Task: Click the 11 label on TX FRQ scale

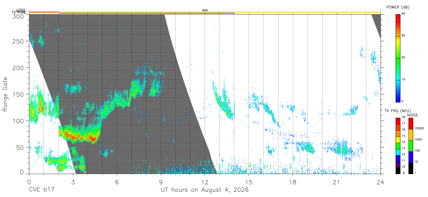Action: [x=403, y=161]
